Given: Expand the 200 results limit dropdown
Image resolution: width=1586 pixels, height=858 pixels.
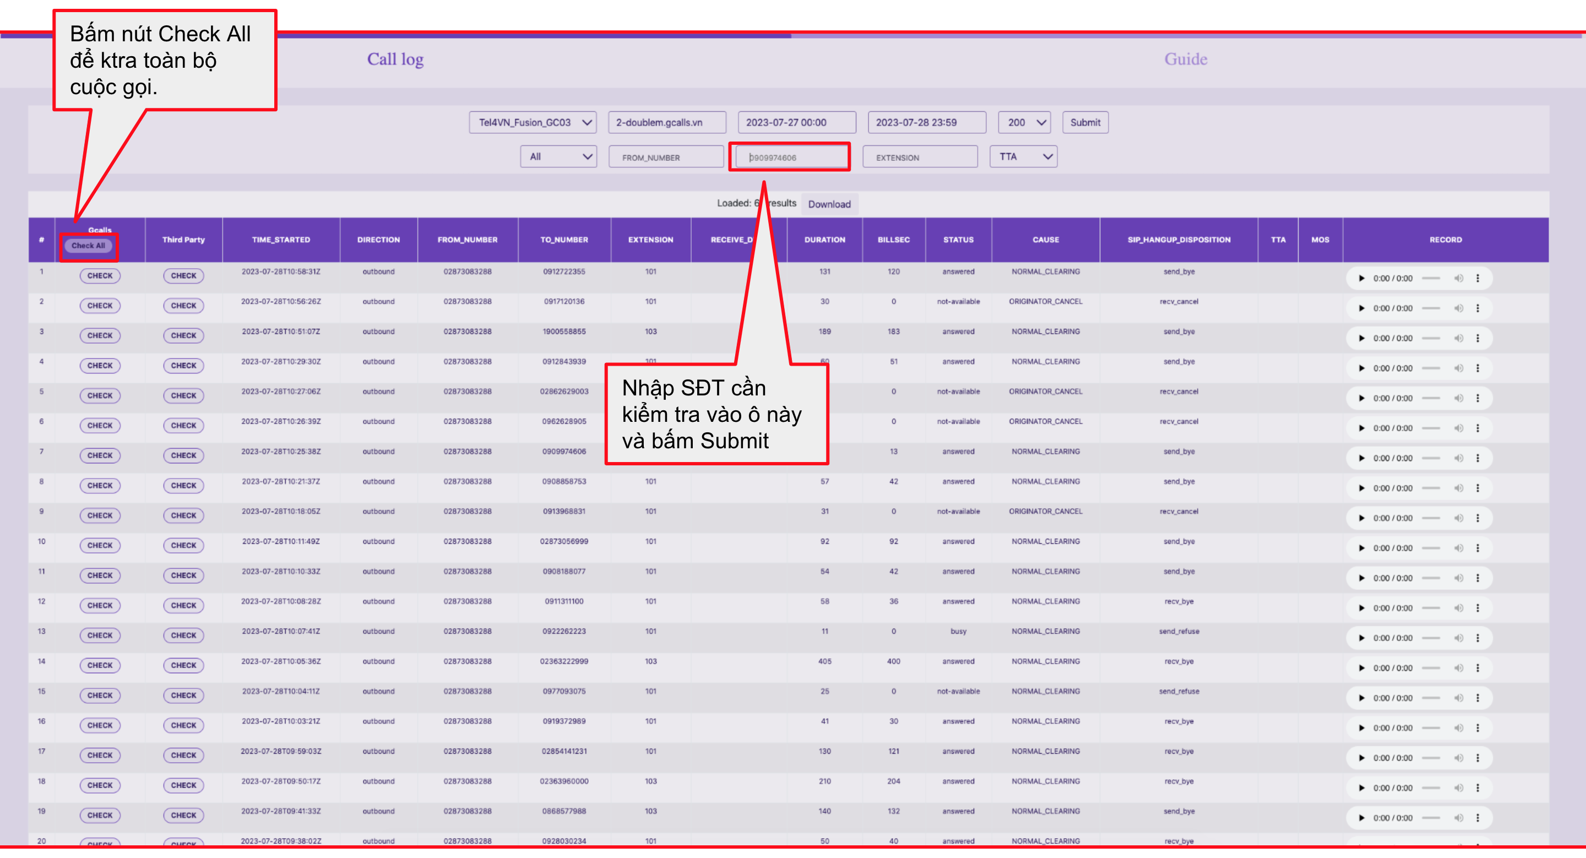Looking at the screenshot, I should 1024,122.
